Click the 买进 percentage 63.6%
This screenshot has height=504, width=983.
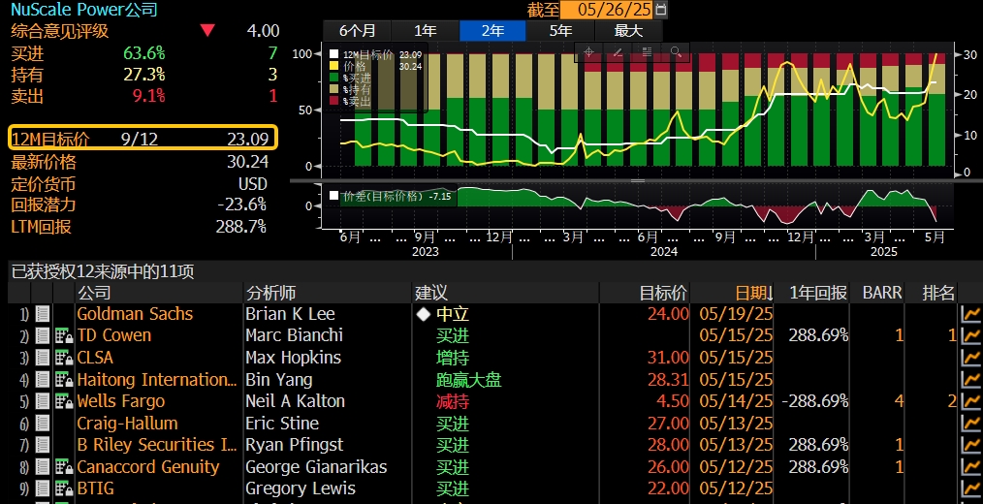coord(144,53)
